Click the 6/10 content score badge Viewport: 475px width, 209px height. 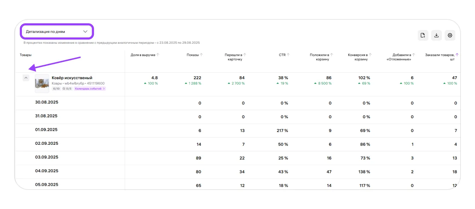(57, 89)
